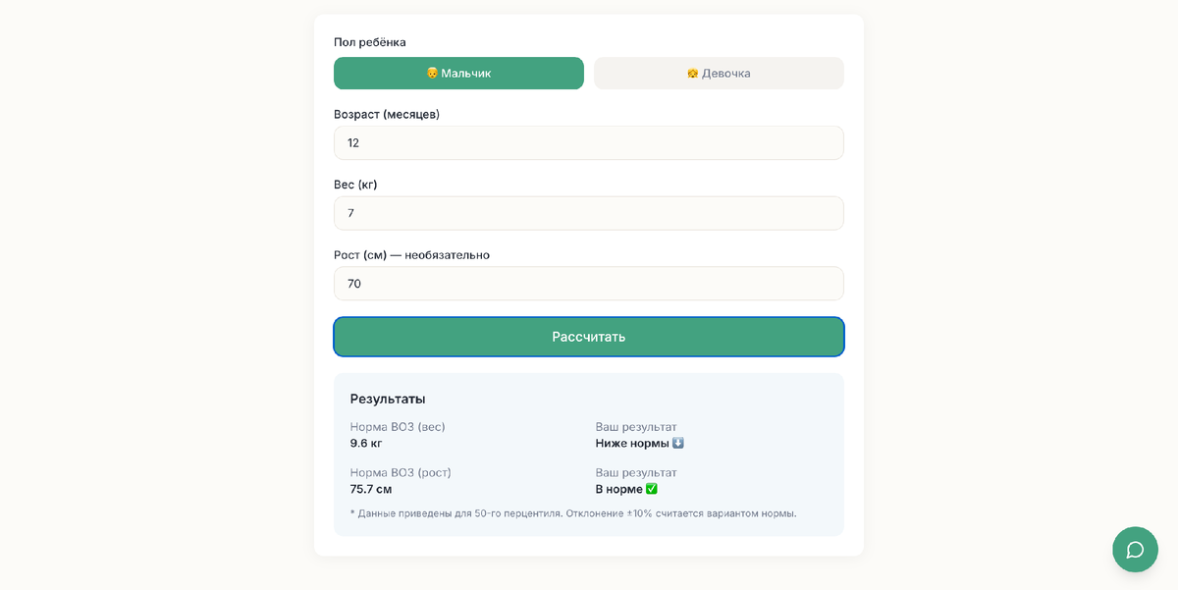Focus the age in months input field
Viewport: 1178px width, 590px height.
(589, 143)
